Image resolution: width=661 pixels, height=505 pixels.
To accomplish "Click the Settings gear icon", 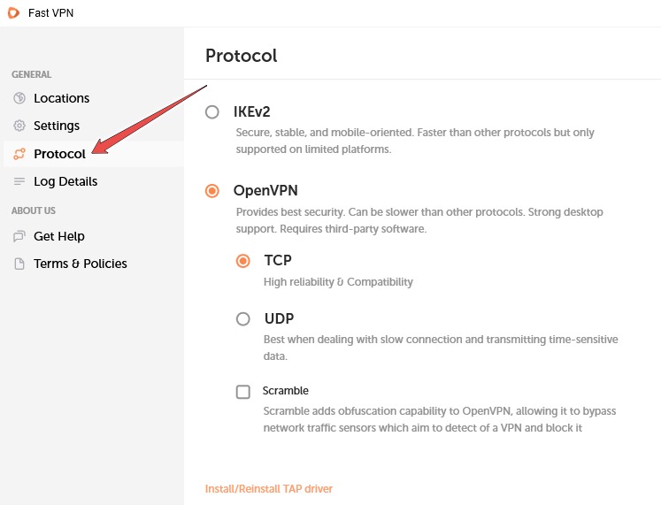I will coord(19,126).
